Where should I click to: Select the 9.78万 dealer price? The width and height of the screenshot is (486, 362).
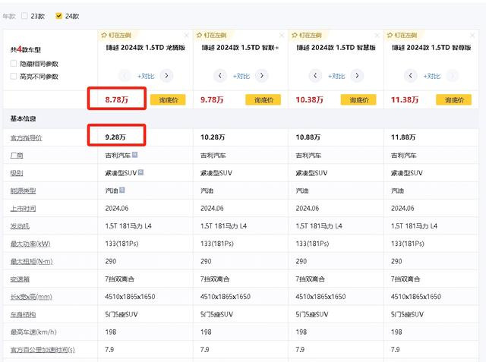[212, 99]
